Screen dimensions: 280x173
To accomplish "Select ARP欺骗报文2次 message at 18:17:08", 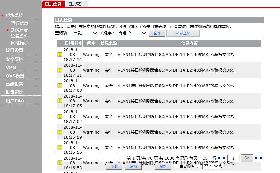I will 176,86.
